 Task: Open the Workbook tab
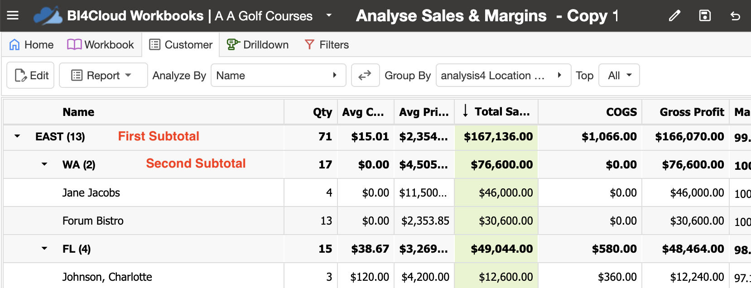101,45
